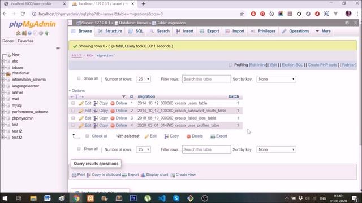Screen dimensions: 362x203
Task: Click page settings gear in breadcrumb bar
Action: (347, 23)
